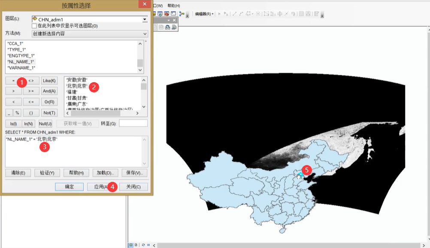
Task: Expand the Trace tool dropdown arrow
Action: click(x=252, y=14)
